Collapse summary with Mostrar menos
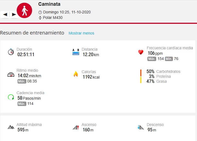This screenshot has height=141, width=197. [81, 33]
